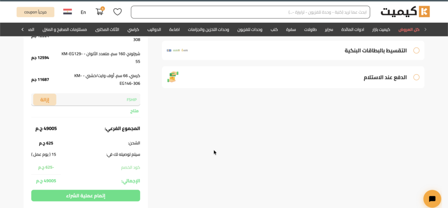
Task: Click the متاح coupon status text
Action: [135, 111]
